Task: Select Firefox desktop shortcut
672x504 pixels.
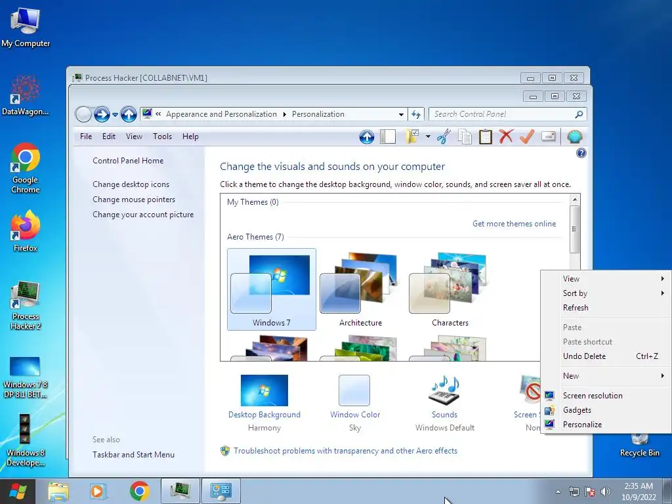Action: coord(26,231)
